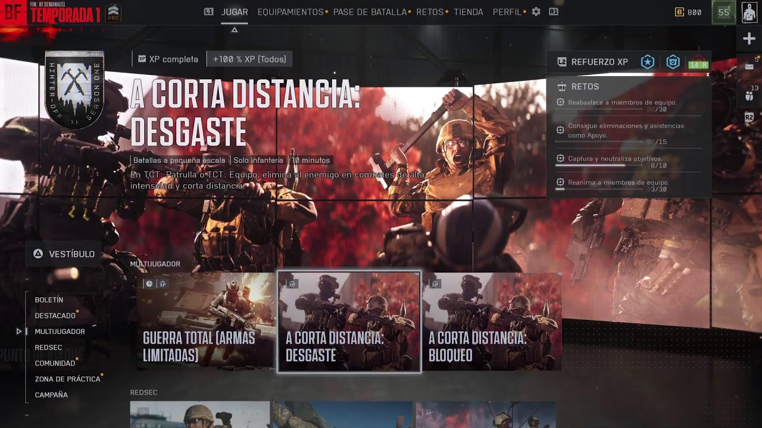
Task: Click target icon next to Reabastece challenge
Action: tap(560, 102)
